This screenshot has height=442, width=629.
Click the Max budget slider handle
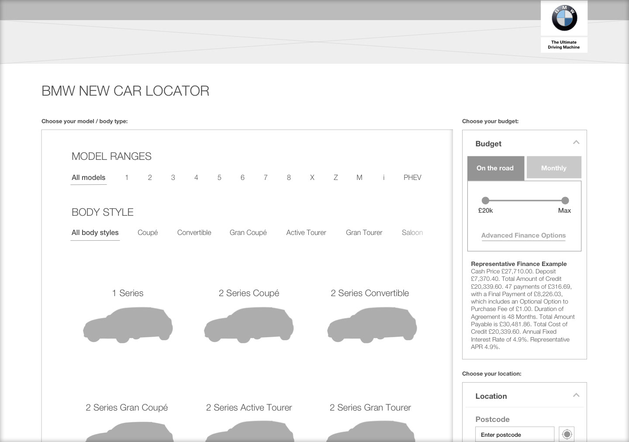click(565, 200)
